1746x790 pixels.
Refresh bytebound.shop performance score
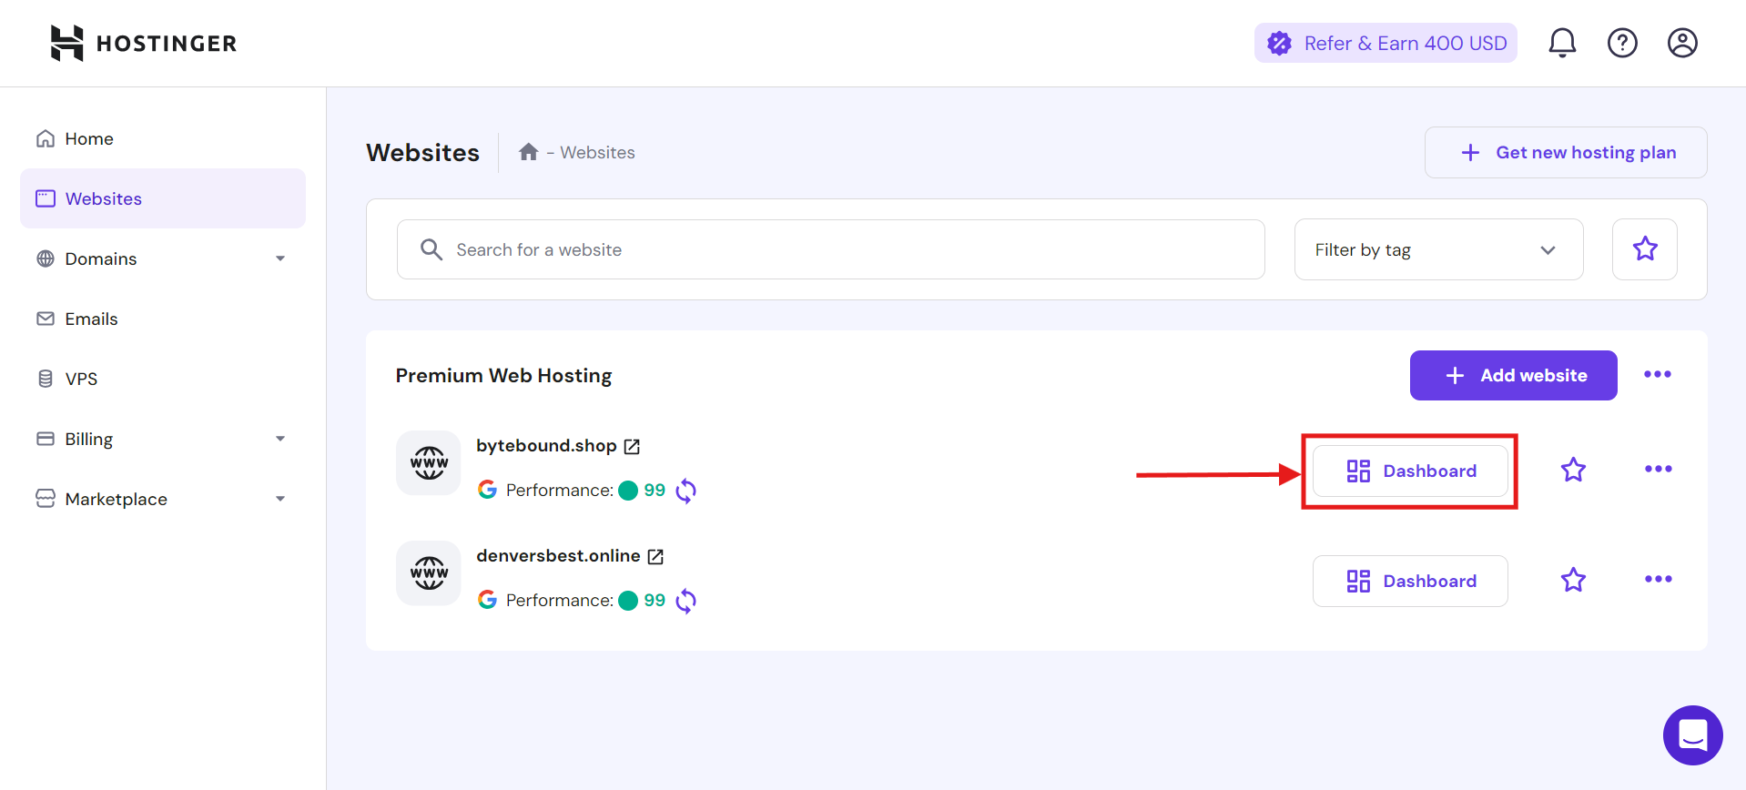click(686, 491)
